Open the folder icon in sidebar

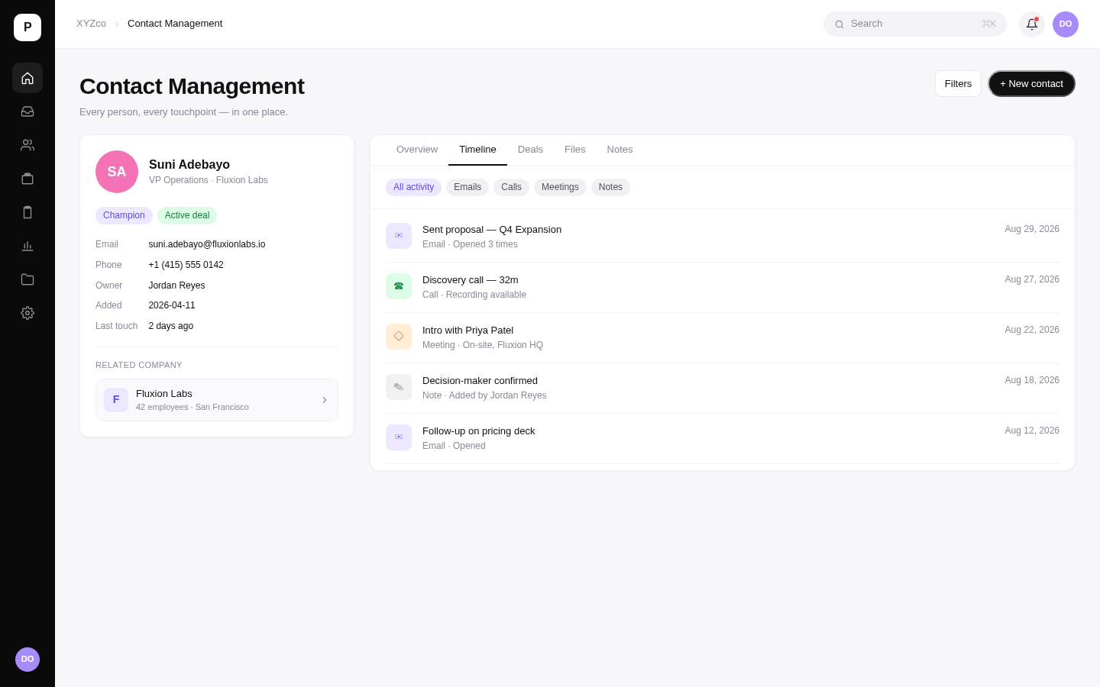click(x=27, y=279)
